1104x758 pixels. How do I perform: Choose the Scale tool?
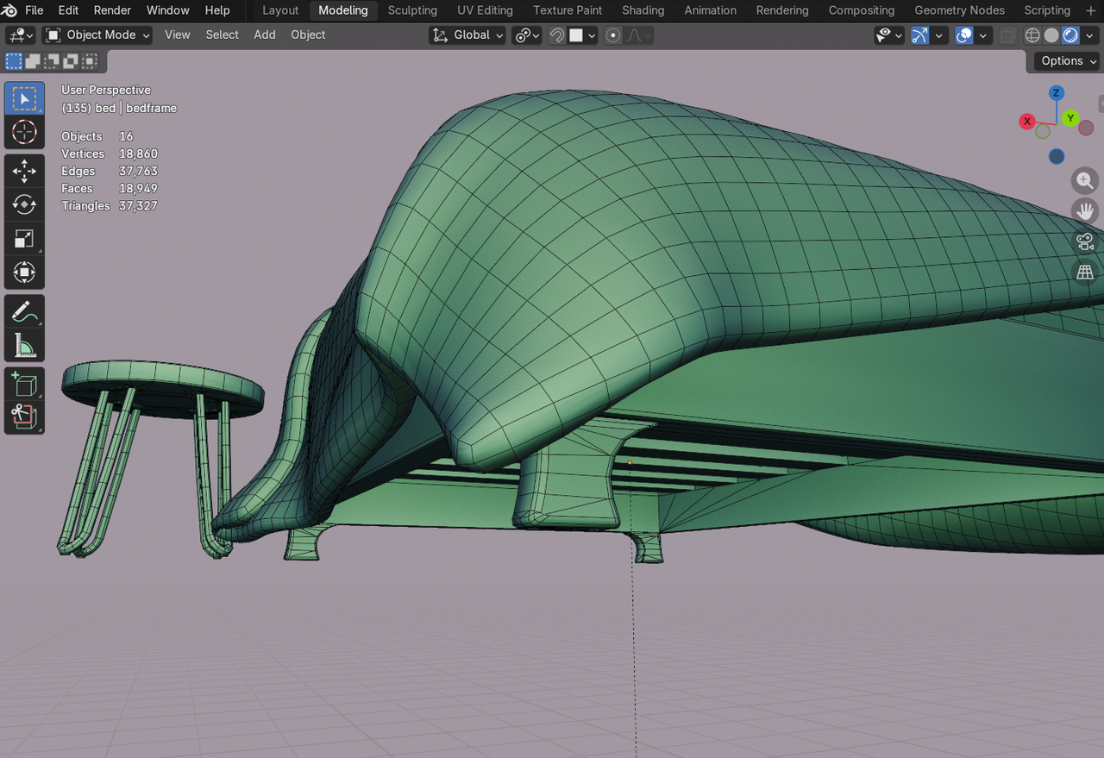(24, 239)
